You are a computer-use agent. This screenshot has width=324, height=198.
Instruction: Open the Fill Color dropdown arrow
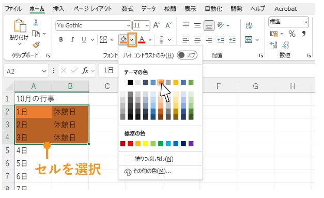[132, 39]
